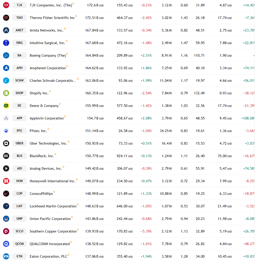Click price 924.11 USD for BLK
255x262 pixels.
tap(125, 156)
